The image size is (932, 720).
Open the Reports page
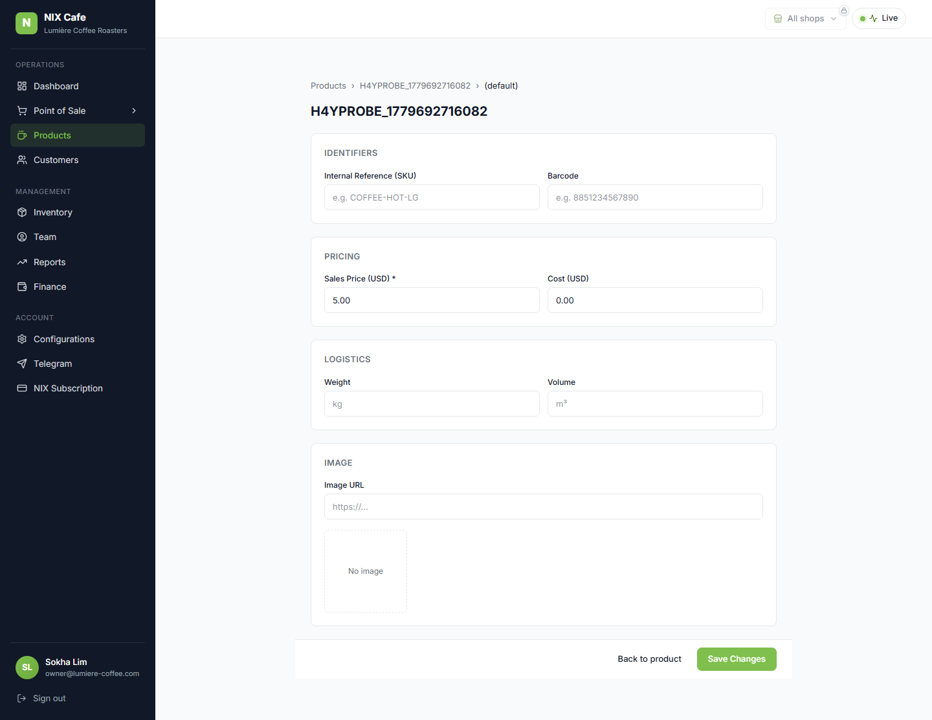pos(78,262)
